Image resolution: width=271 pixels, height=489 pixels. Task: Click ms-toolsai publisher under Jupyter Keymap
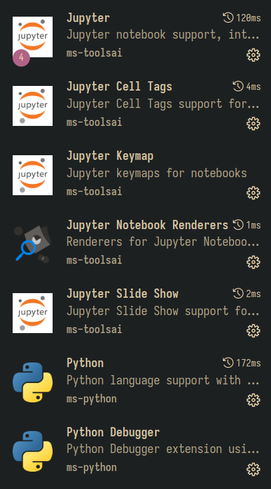[x=94, y=191]
